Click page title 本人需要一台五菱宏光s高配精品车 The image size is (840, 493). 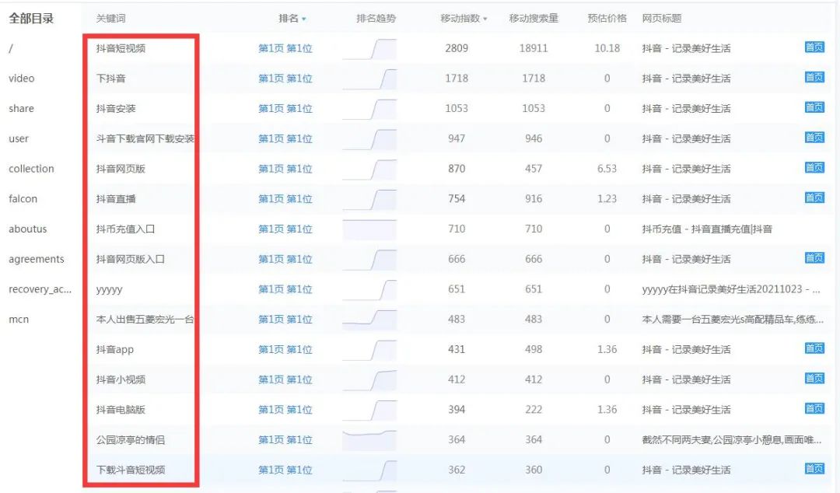point(733,320)
